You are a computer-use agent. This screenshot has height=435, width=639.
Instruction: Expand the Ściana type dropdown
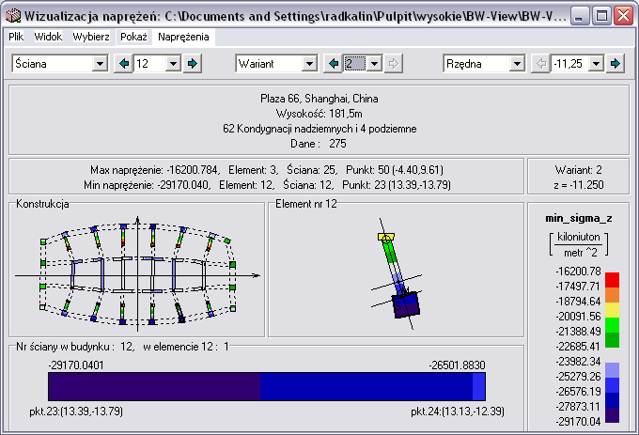(x=100, y=64)
